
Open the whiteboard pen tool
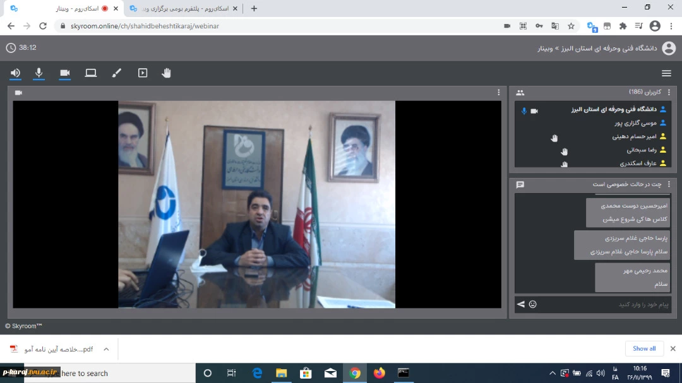tap(117, 73)
